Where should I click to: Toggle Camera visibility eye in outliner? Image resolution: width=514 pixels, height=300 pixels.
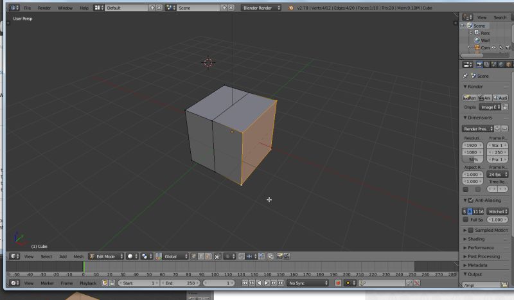[493, 48]
